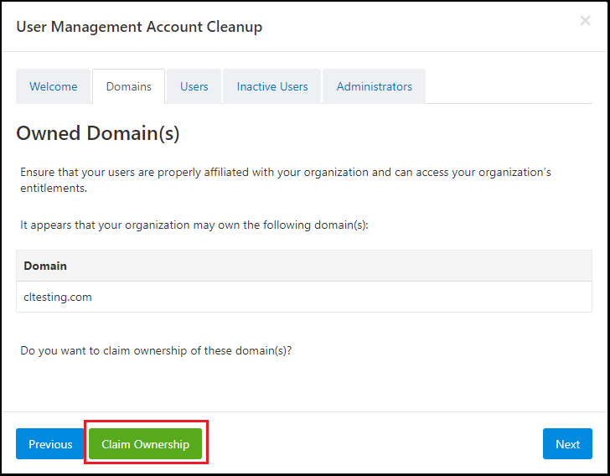Click the blue Previous button
The image size is (610, 476).
[50, 443]
